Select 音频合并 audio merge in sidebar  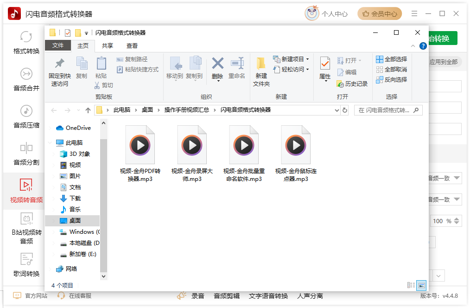pos(26,80)
